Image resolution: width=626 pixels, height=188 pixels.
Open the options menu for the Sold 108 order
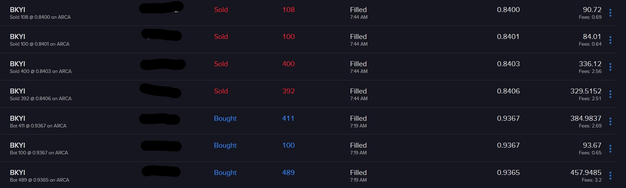610,13
